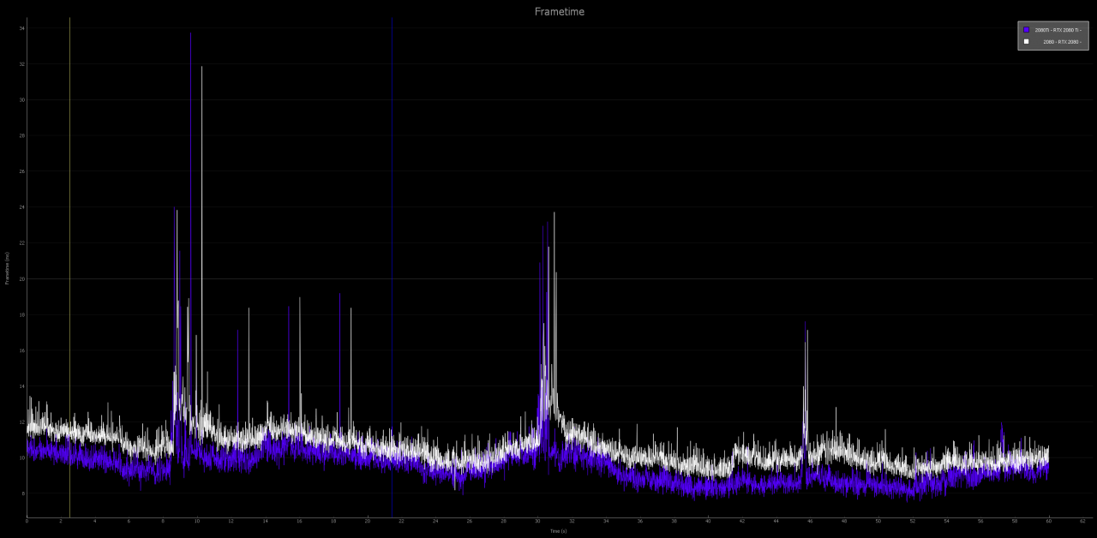This screenshot has height=538, width=1097.
Task: Click the 'Frametime (ms)' y-axis label
Action: click(7, 268)
